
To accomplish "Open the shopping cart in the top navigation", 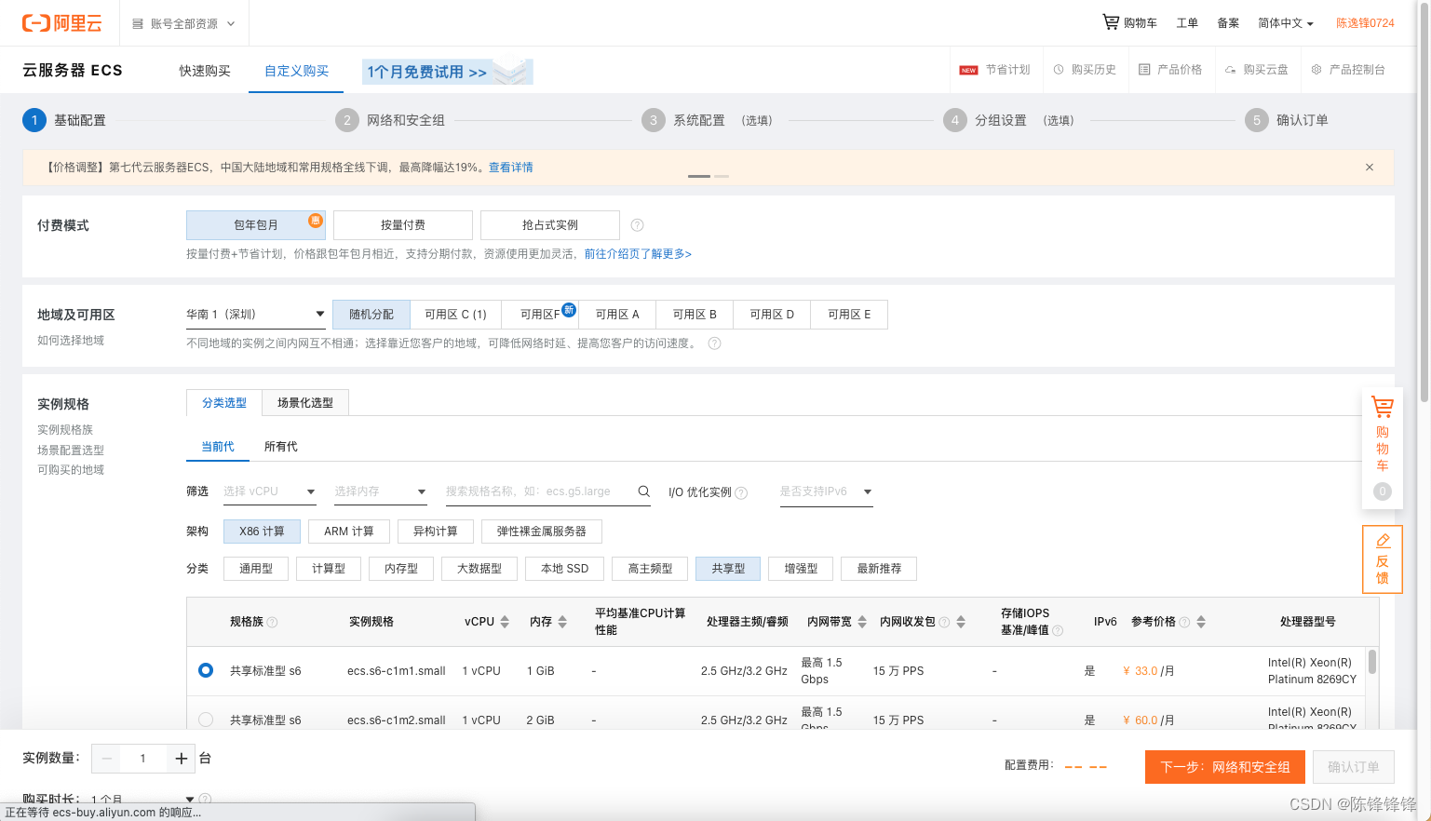I will click(1129, 22).
